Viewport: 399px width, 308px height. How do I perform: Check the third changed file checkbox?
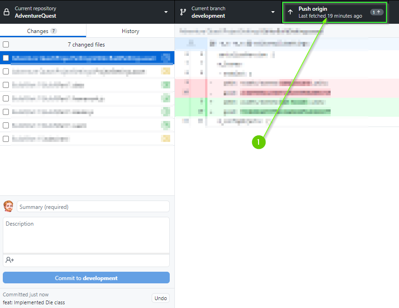click(x=6, y=85)
